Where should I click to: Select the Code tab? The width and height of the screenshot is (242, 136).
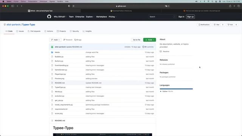[x=9, y=31]
